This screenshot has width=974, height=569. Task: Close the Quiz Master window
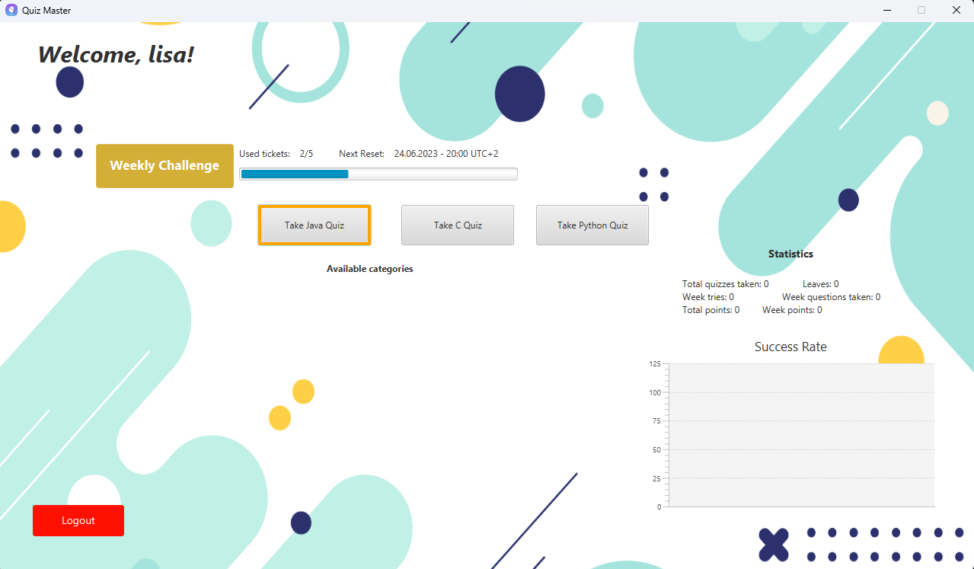(x=956, y=11)
